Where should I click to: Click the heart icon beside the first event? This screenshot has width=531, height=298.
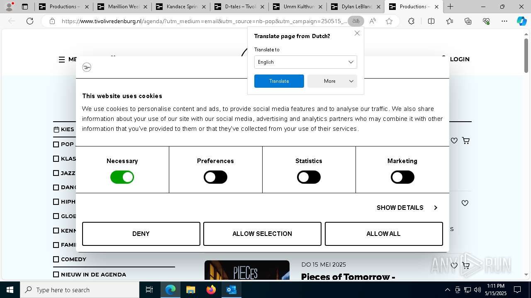[454, 141]
